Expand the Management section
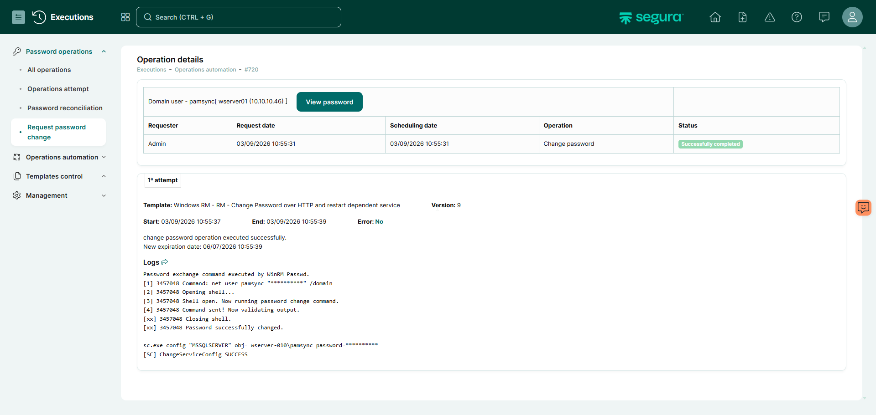Screen dimensions: 876x415 click(104, 195)
